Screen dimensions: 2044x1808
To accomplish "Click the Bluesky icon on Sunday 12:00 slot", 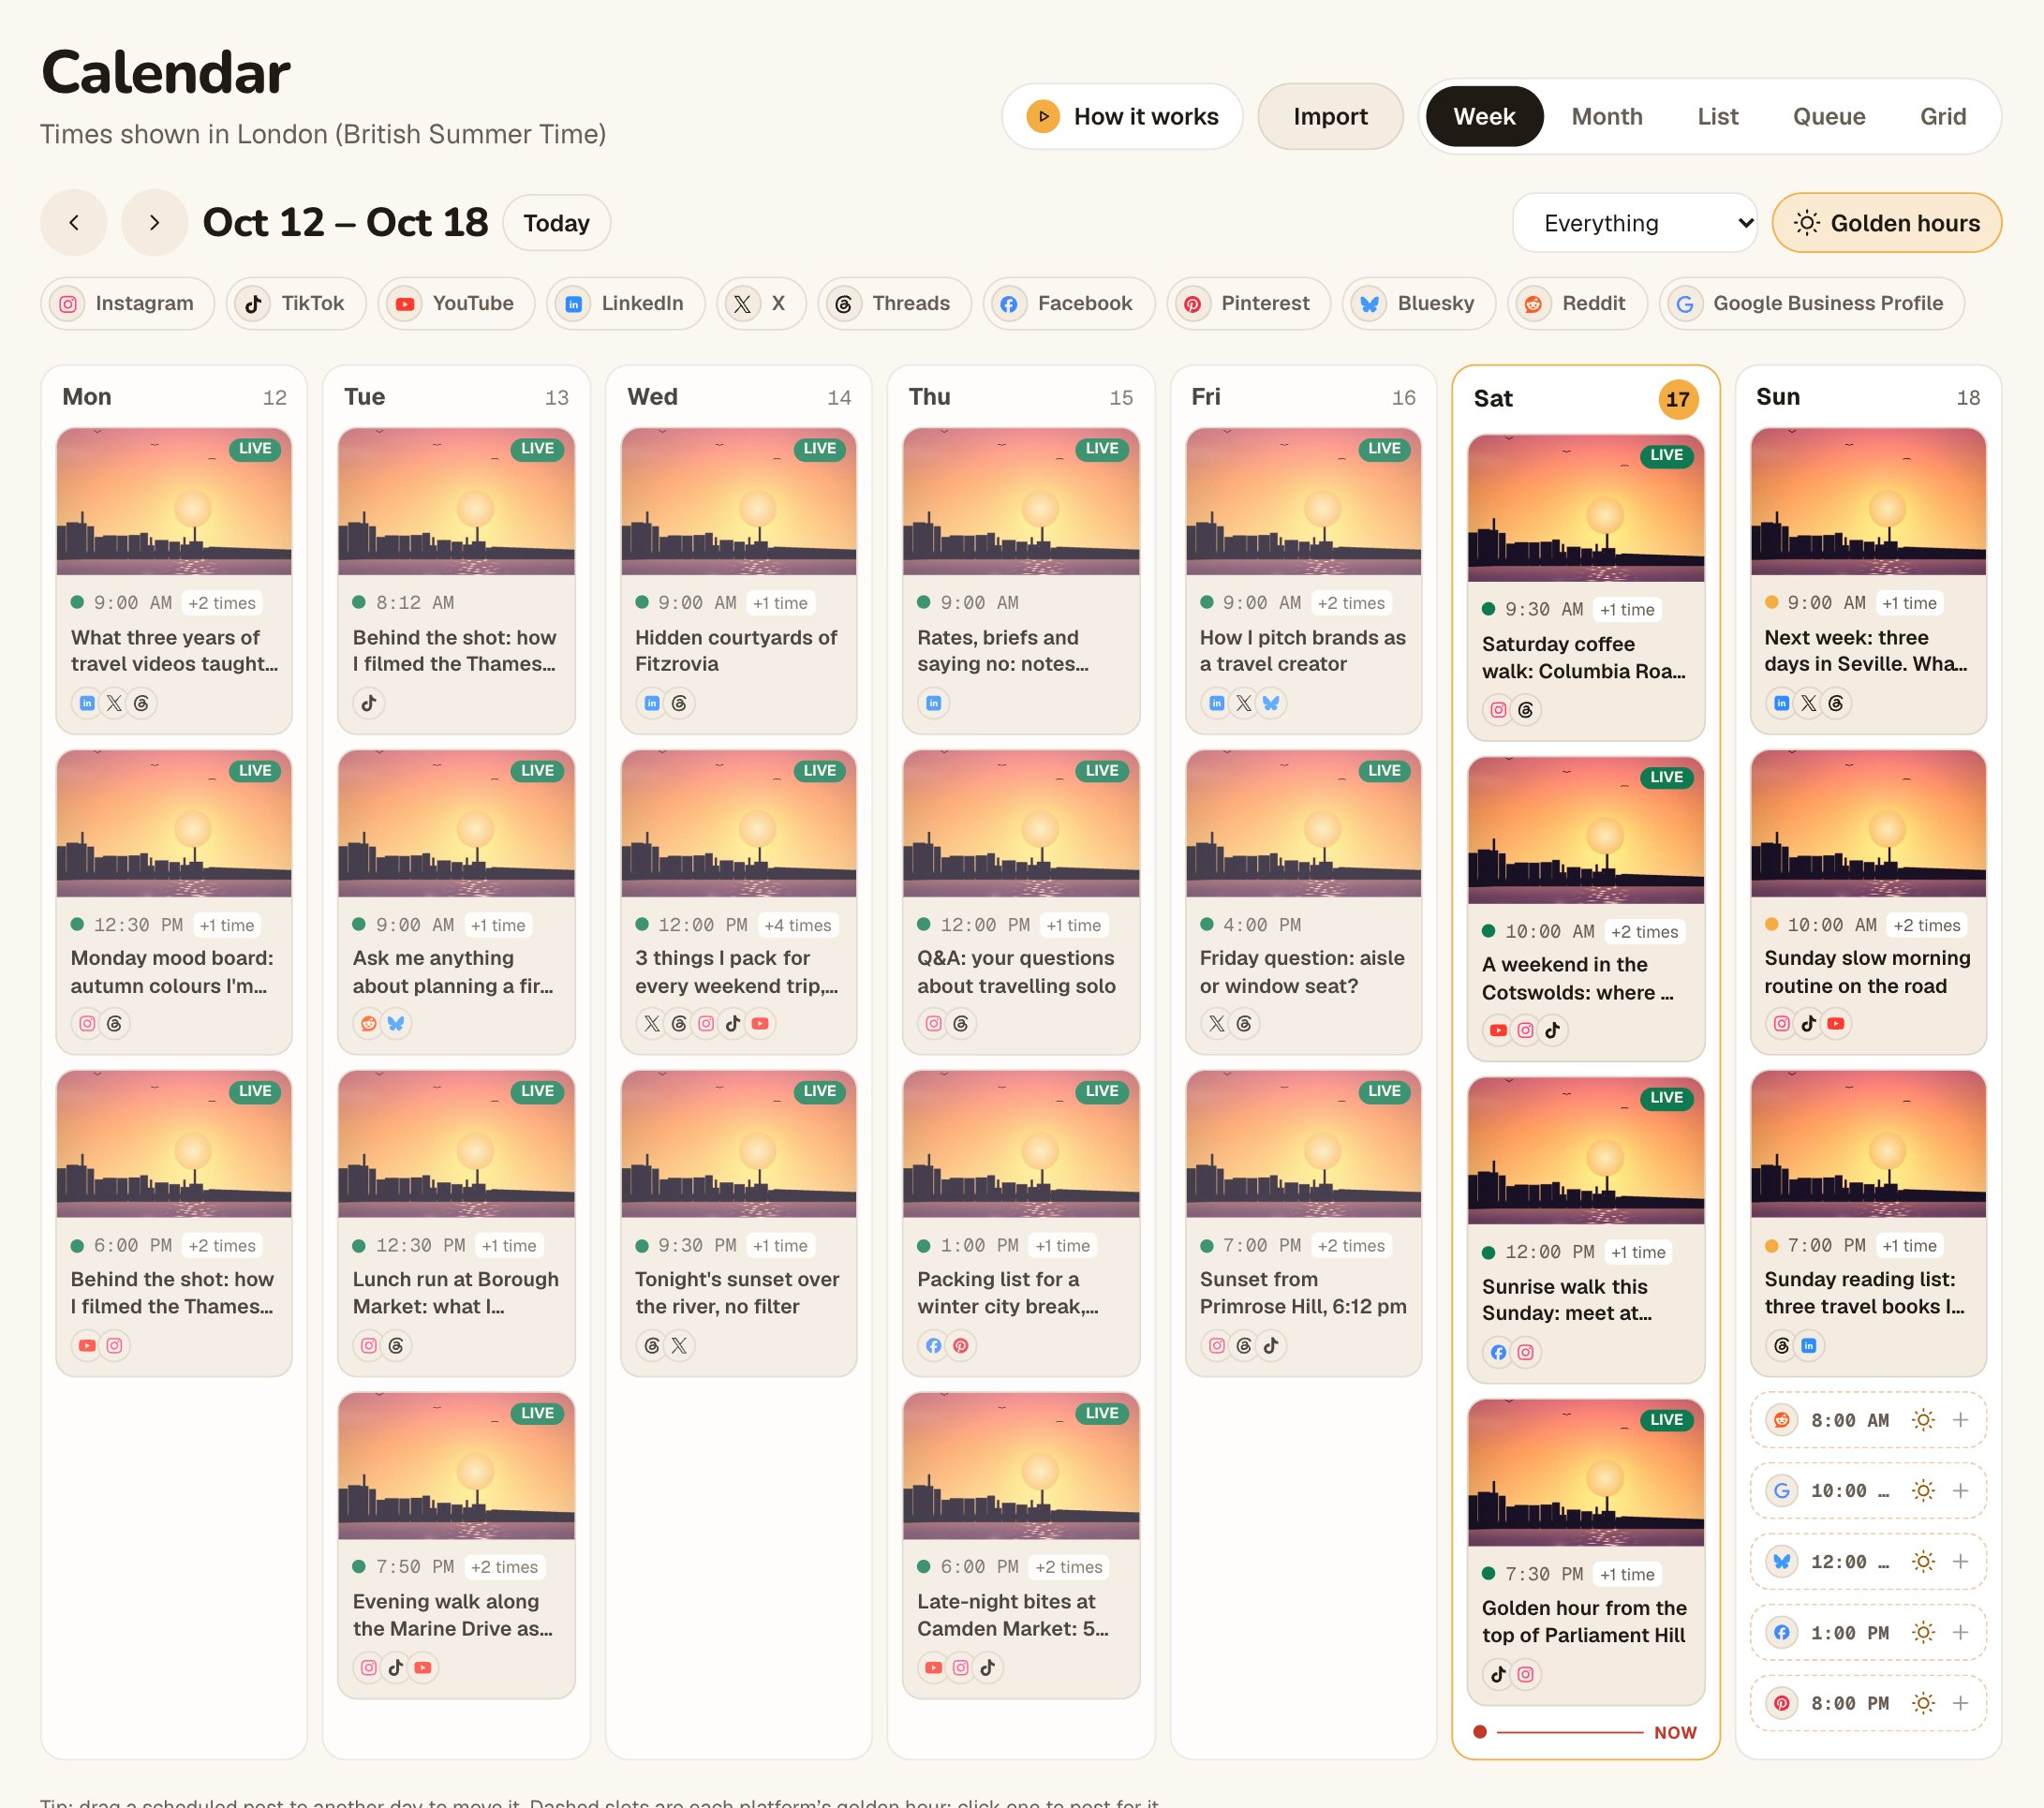I will pos(1782,1562).
